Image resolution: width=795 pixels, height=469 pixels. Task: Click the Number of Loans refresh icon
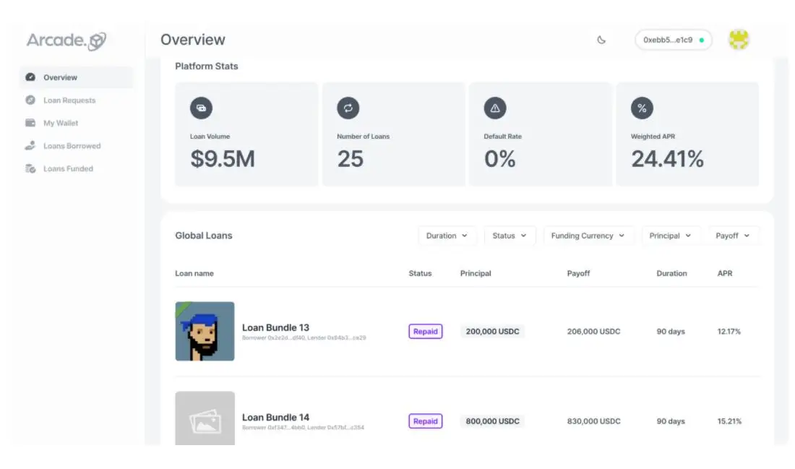coord(348,108)
